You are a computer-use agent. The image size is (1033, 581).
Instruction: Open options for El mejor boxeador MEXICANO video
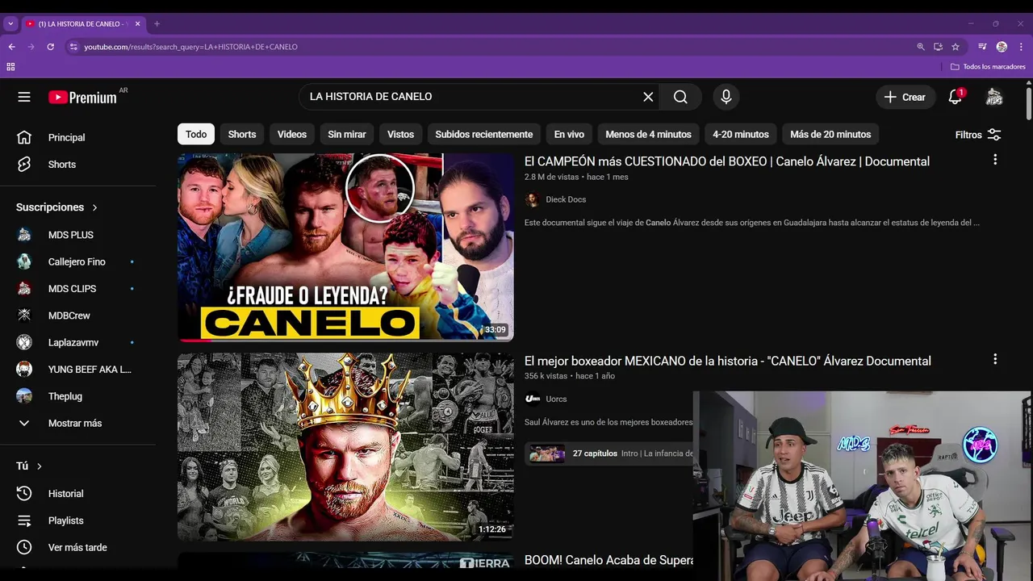pos(995,359)
